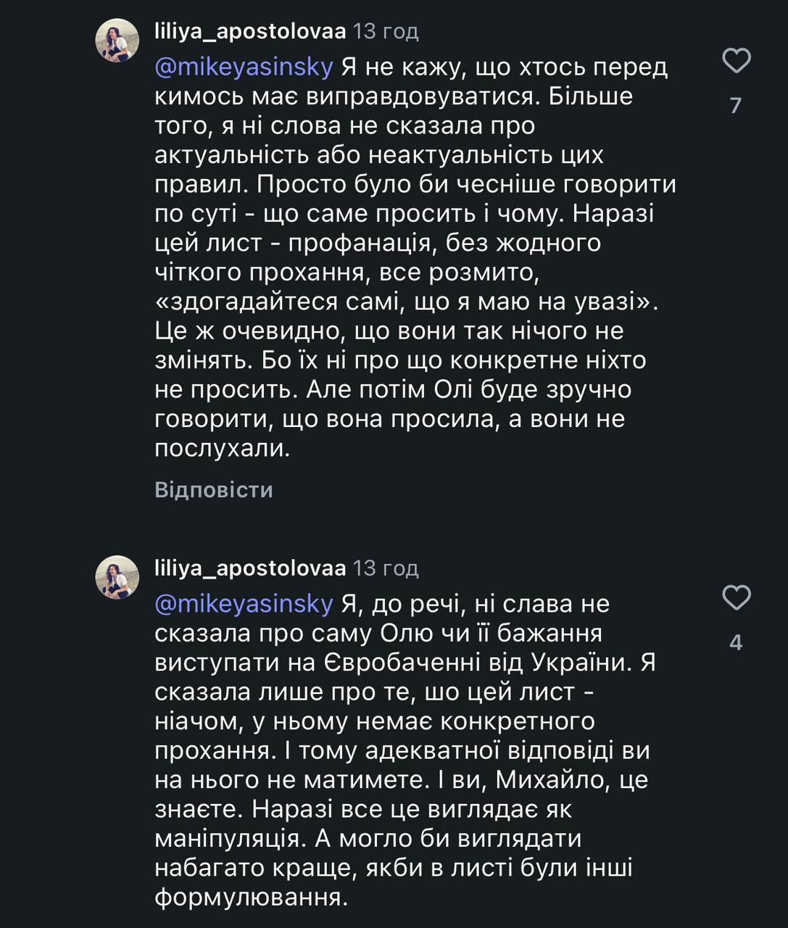Like the comment starting "Я, до речі"
Screen dimensions: 788x928
tap(737, 598)
